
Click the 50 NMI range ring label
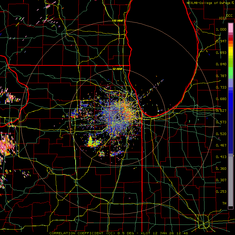coord(117,69)
